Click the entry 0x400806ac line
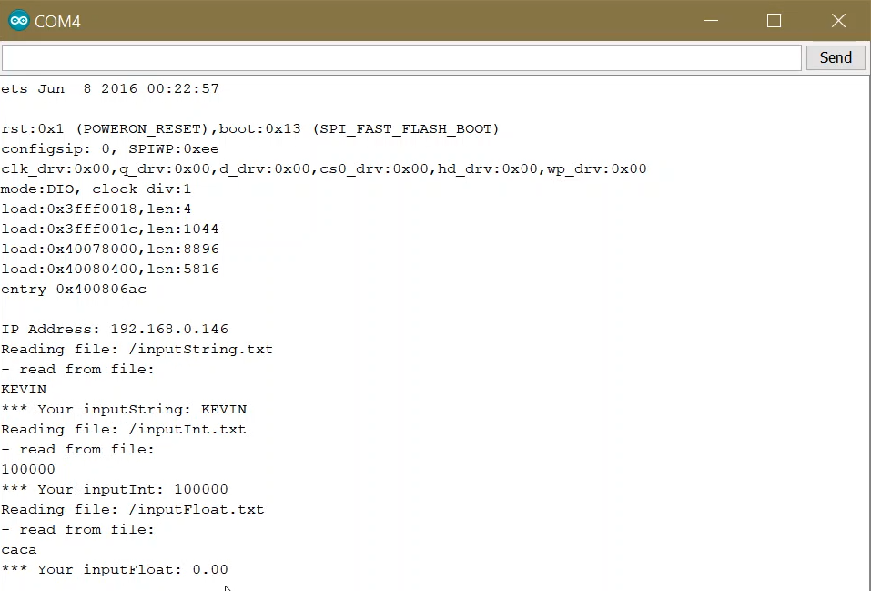 74,289
